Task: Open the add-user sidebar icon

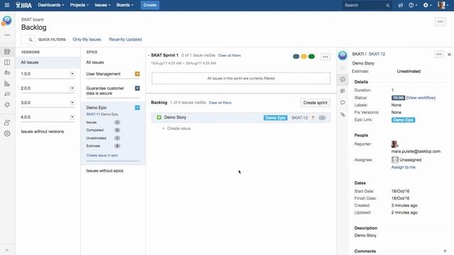Action: (7, 123)
